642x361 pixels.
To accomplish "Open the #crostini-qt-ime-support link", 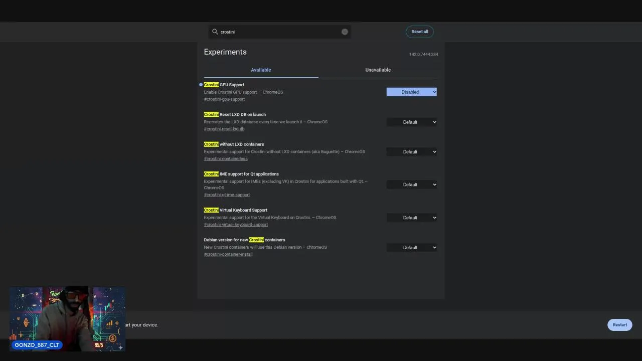I will click(x=227, y=195).
